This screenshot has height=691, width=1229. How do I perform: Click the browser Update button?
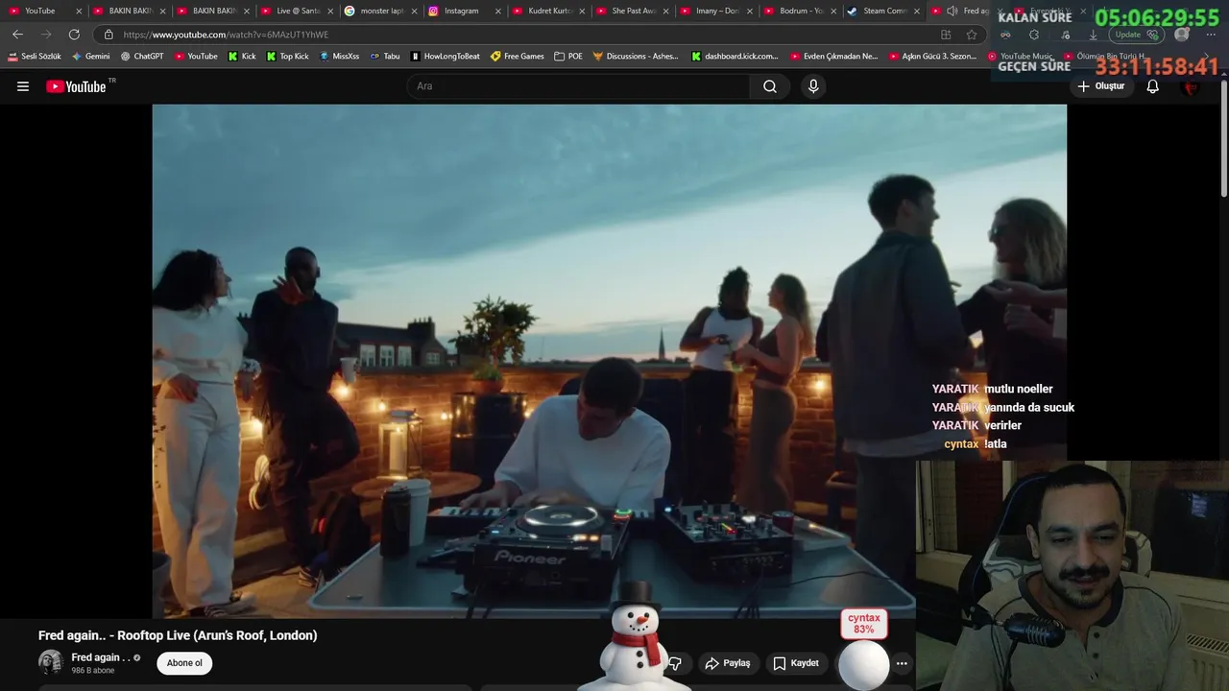[x=1137, y=35]
